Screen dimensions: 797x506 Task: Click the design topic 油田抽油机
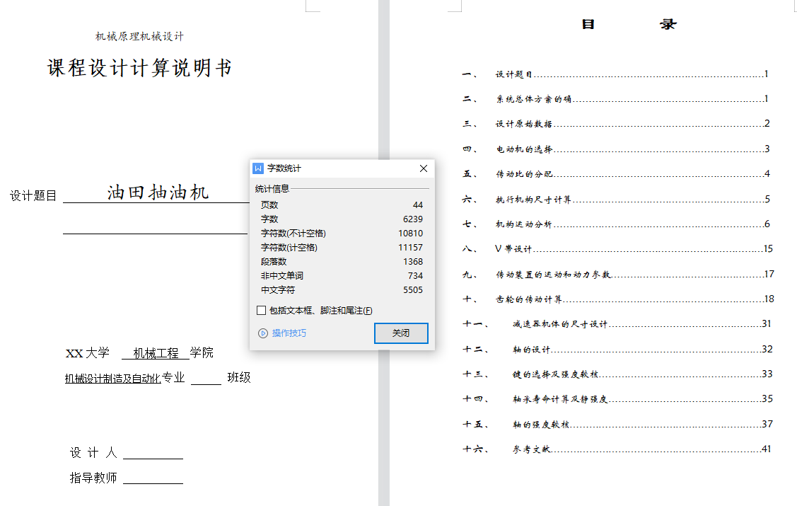[158, 192]
